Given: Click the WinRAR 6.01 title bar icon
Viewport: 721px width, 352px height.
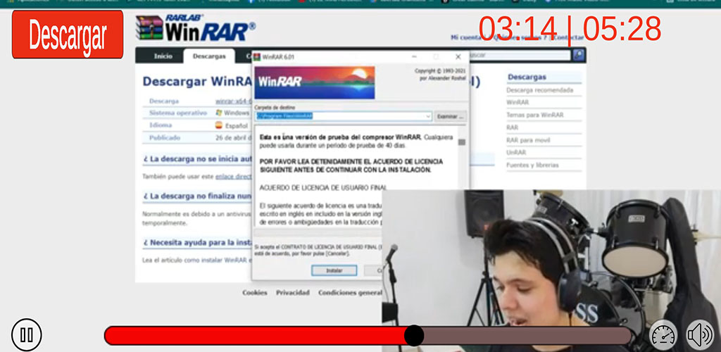Looking at the screenshot, I should (257, 57).
